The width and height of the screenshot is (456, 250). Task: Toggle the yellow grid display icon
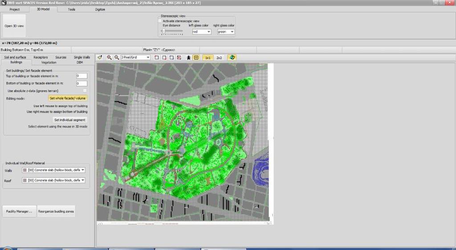click(196, 57)
